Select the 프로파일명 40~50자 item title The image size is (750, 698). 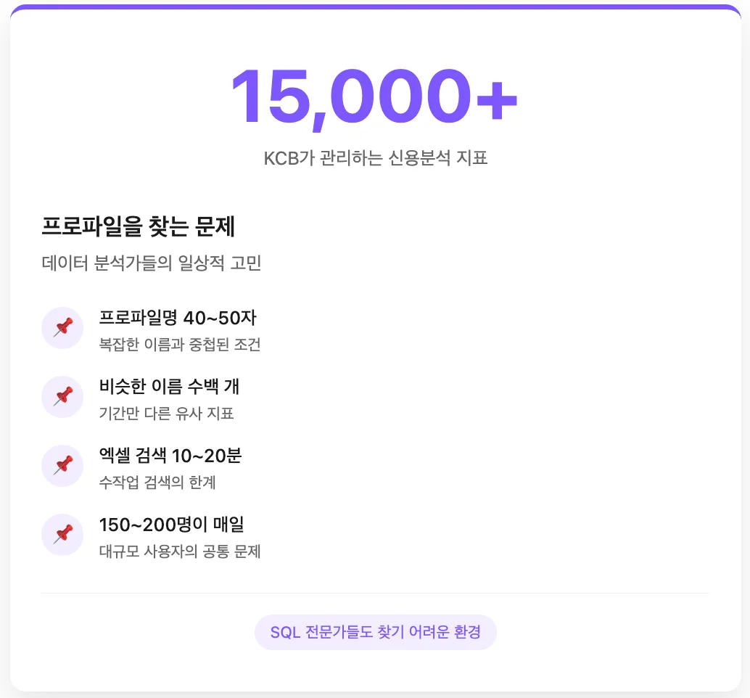[177, 318]
